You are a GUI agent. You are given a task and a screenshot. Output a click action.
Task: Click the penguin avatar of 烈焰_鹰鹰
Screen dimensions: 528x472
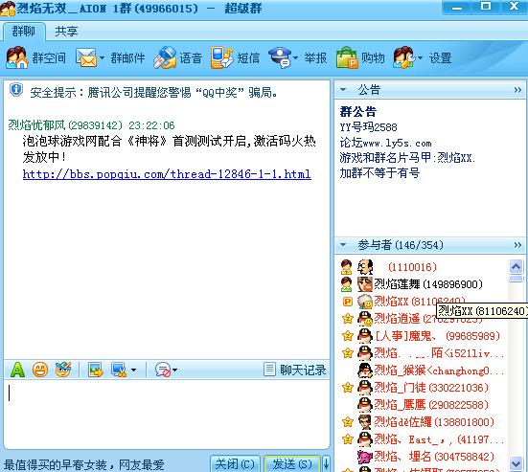(x=365, y=405)
